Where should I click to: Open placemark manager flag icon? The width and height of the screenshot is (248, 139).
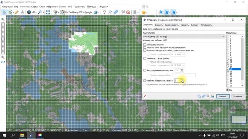pos(123,12)
